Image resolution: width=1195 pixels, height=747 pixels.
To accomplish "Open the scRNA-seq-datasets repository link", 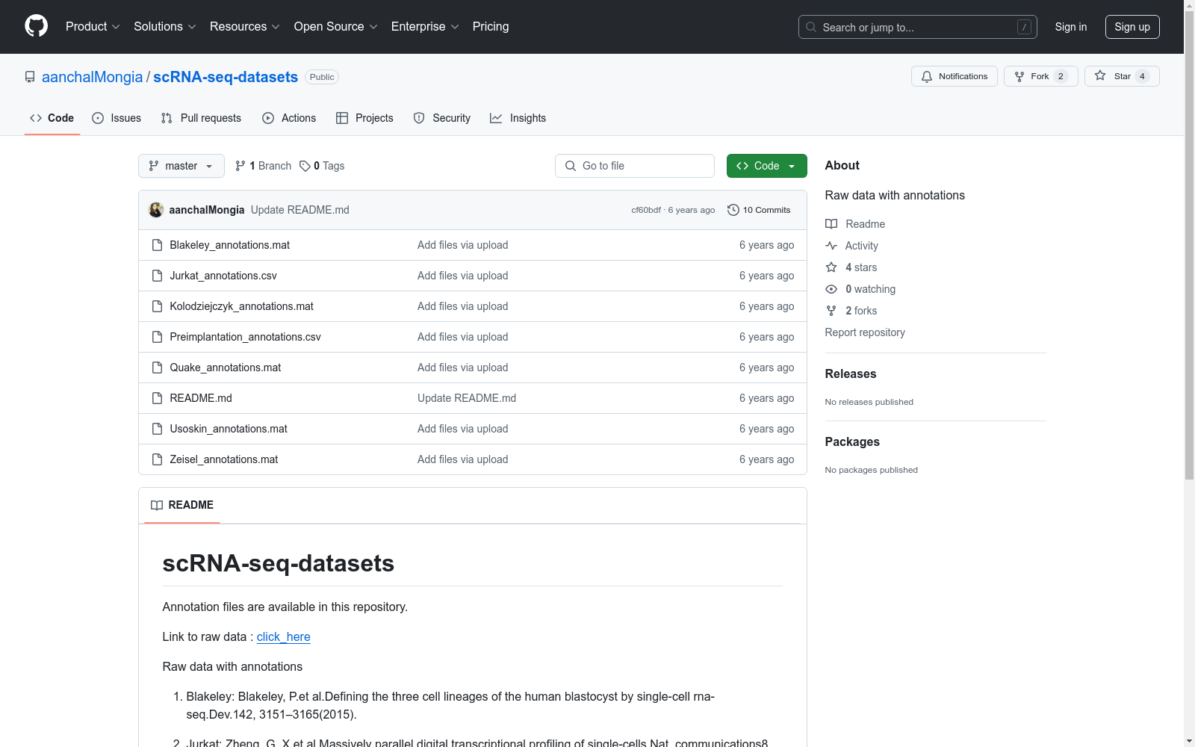I will coord(226,77).
